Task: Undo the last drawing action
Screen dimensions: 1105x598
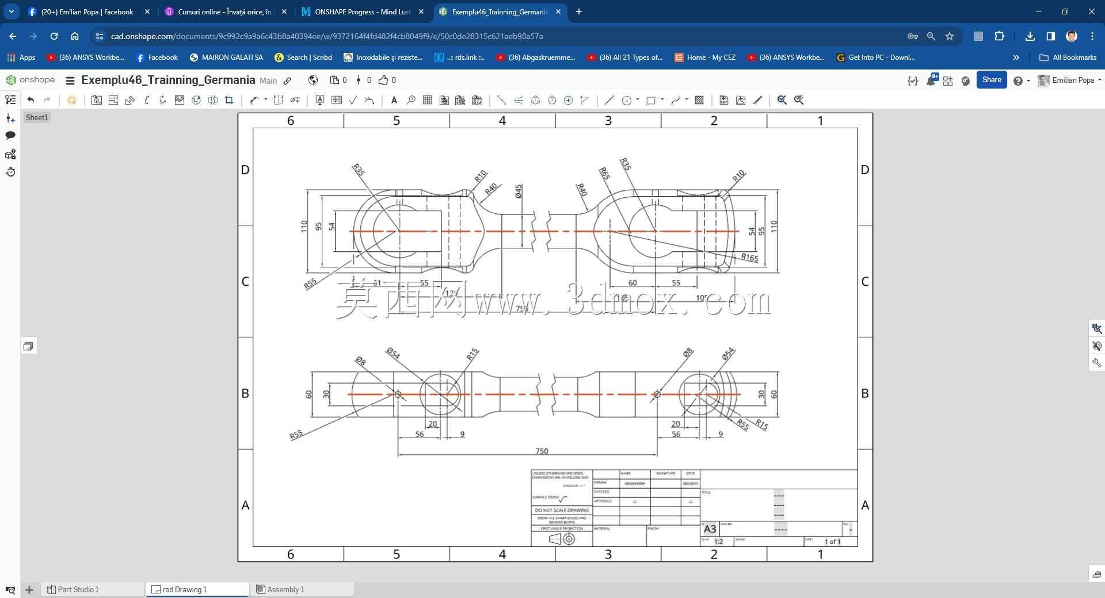Action: (31, 100)
